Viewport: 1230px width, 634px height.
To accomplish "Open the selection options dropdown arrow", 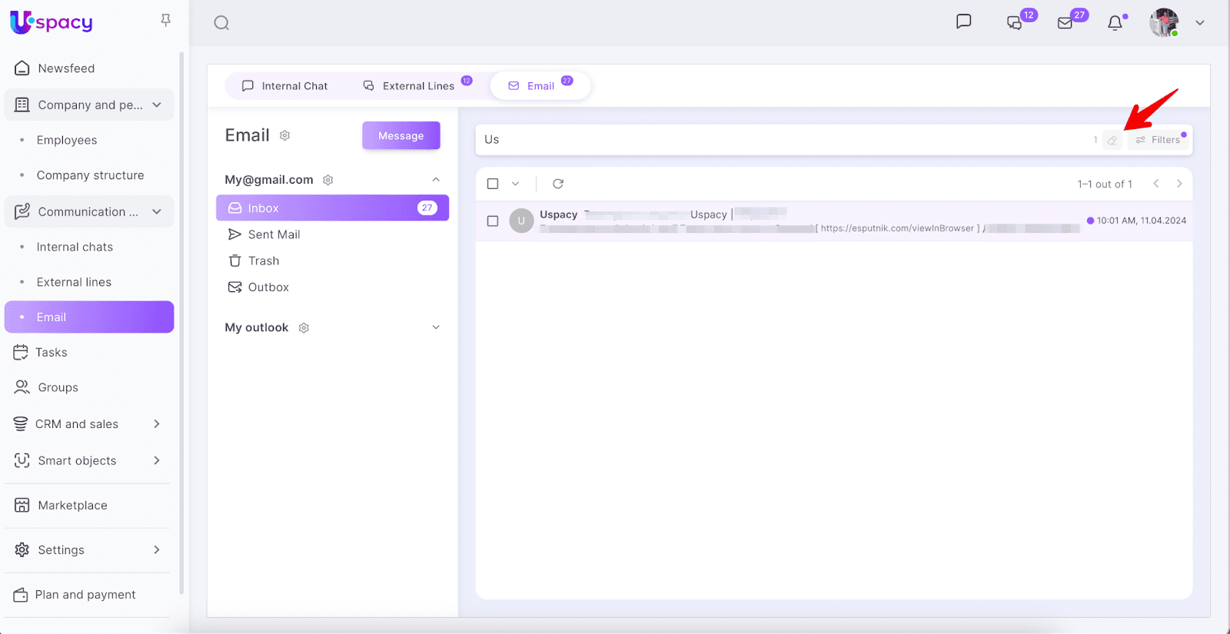I will 516,184.
